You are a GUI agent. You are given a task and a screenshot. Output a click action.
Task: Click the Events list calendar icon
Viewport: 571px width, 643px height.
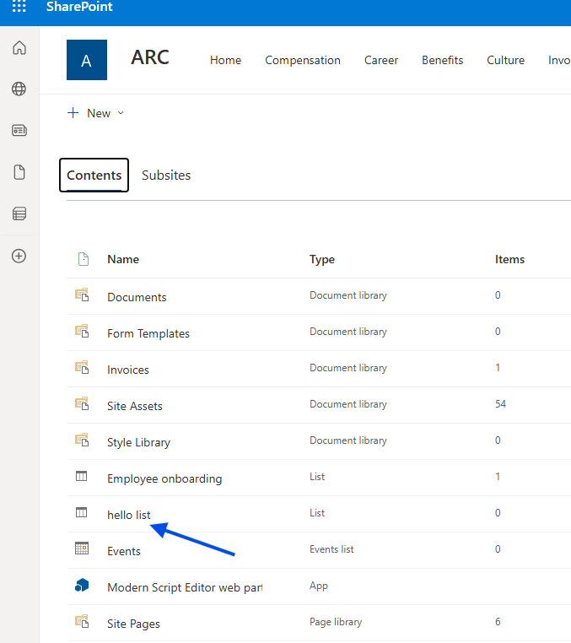[82, 549]
